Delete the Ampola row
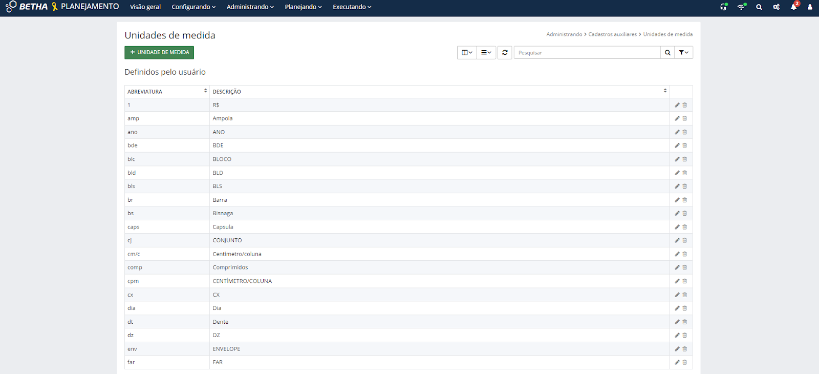Screen dimensions: 819x374 pyautogui.click(x=685, y=118)
